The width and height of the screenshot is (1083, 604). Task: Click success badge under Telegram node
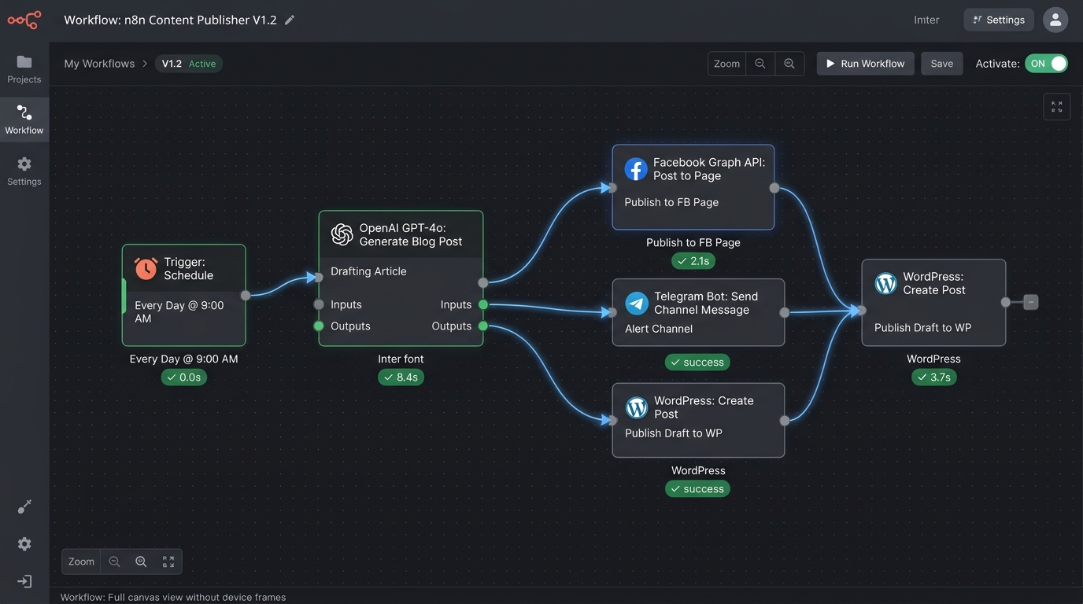coord(697,363)
